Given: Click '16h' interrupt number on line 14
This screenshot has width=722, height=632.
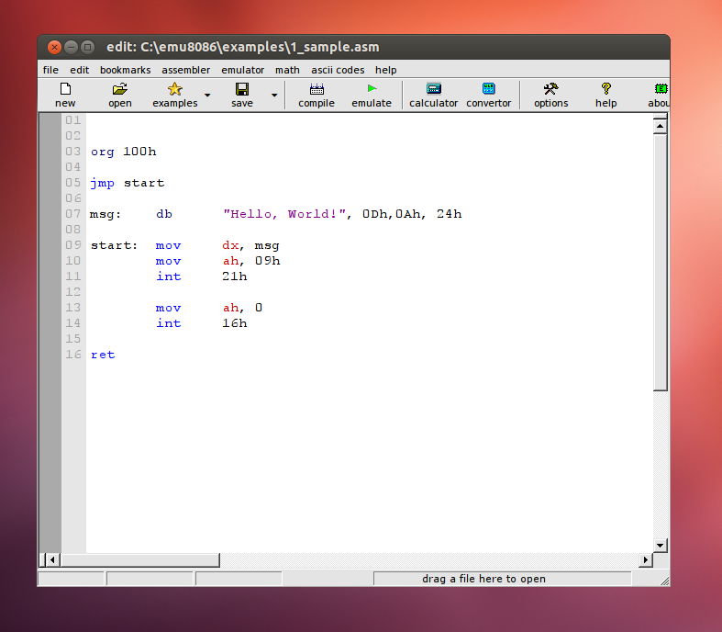Looking at the screenshot, I should tap(234, 323).
